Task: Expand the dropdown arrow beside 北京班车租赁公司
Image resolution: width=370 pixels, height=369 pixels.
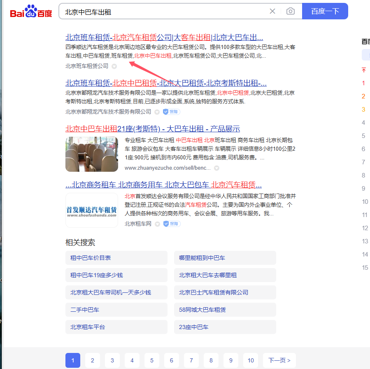Action: point(114,66)
